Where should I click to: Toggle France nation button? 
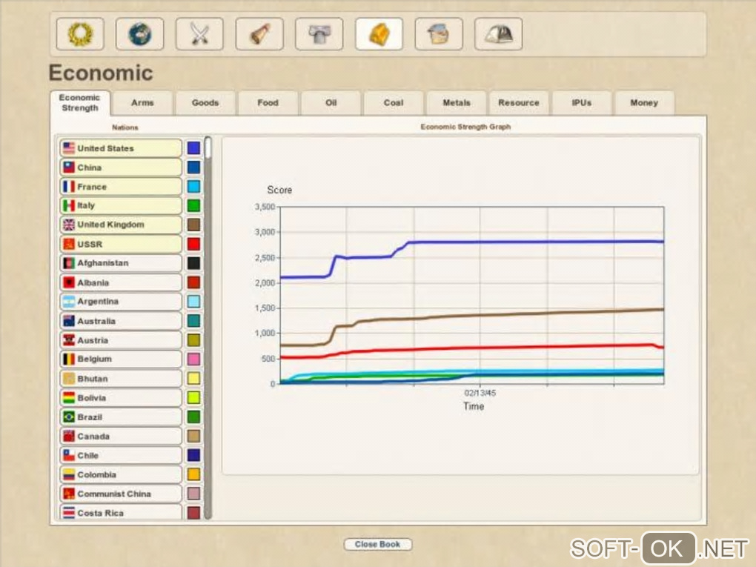(x=121, y=187)
